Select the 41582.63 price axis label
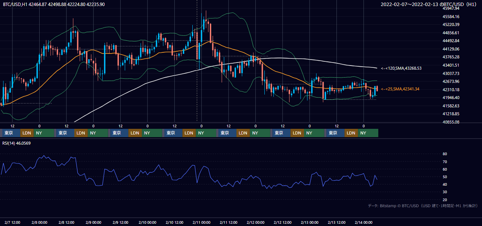 [451, 106]
